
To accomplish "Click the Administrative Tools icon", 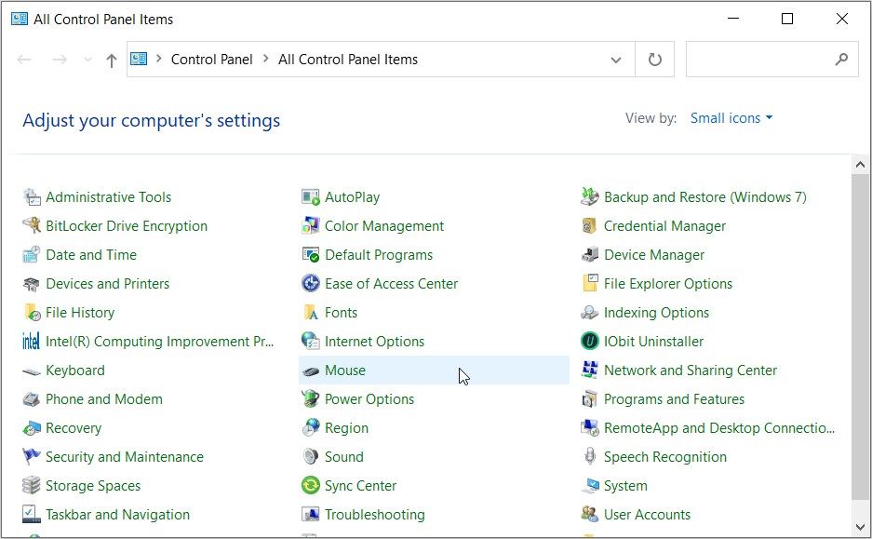I will [32, 197].
